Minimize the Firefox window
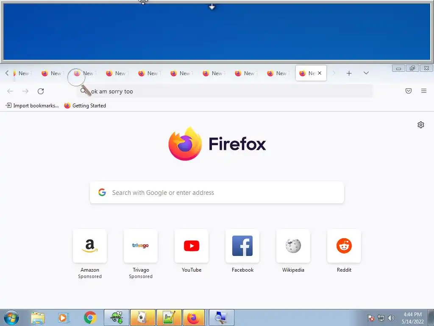Image resolution: width=434 pixels, height=326 pixels. coord(398,68)
